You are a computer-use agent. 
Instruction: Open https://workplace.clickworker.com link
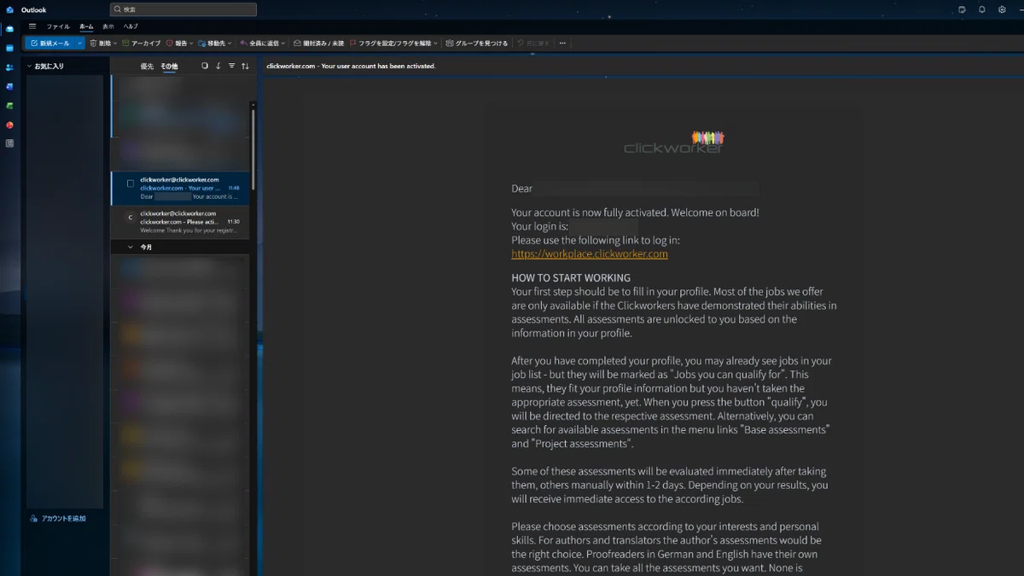(x=590, y=254)
